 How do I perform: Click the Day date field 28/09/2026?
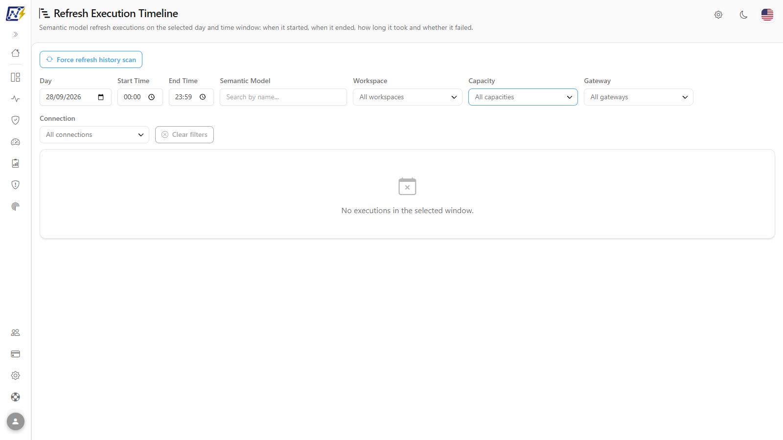click(x=75, y=97)
